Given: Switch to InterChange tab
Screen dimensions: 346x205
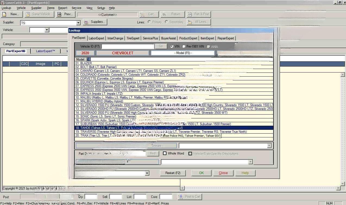Looking at the screenshot, I should 115,38.
